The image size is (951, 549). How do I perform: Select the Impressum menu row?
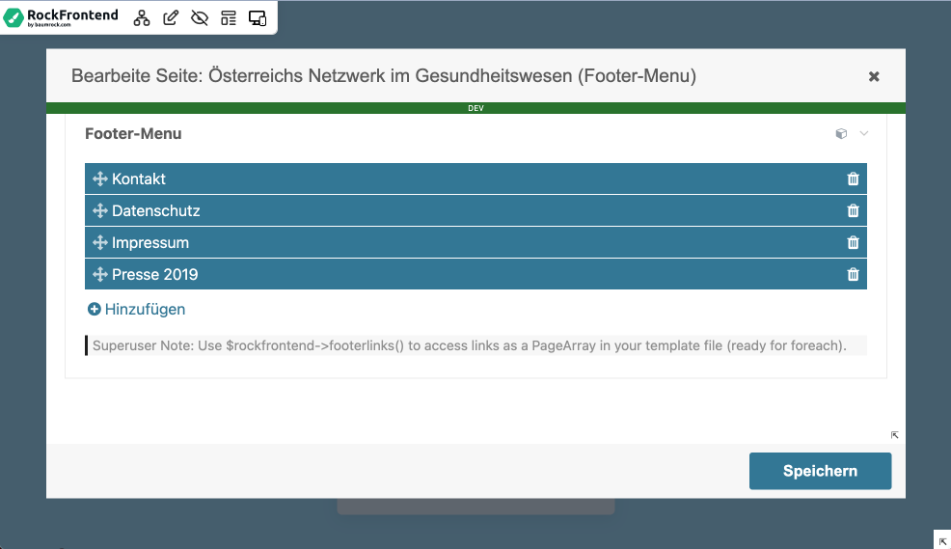[x=150, y=242]
